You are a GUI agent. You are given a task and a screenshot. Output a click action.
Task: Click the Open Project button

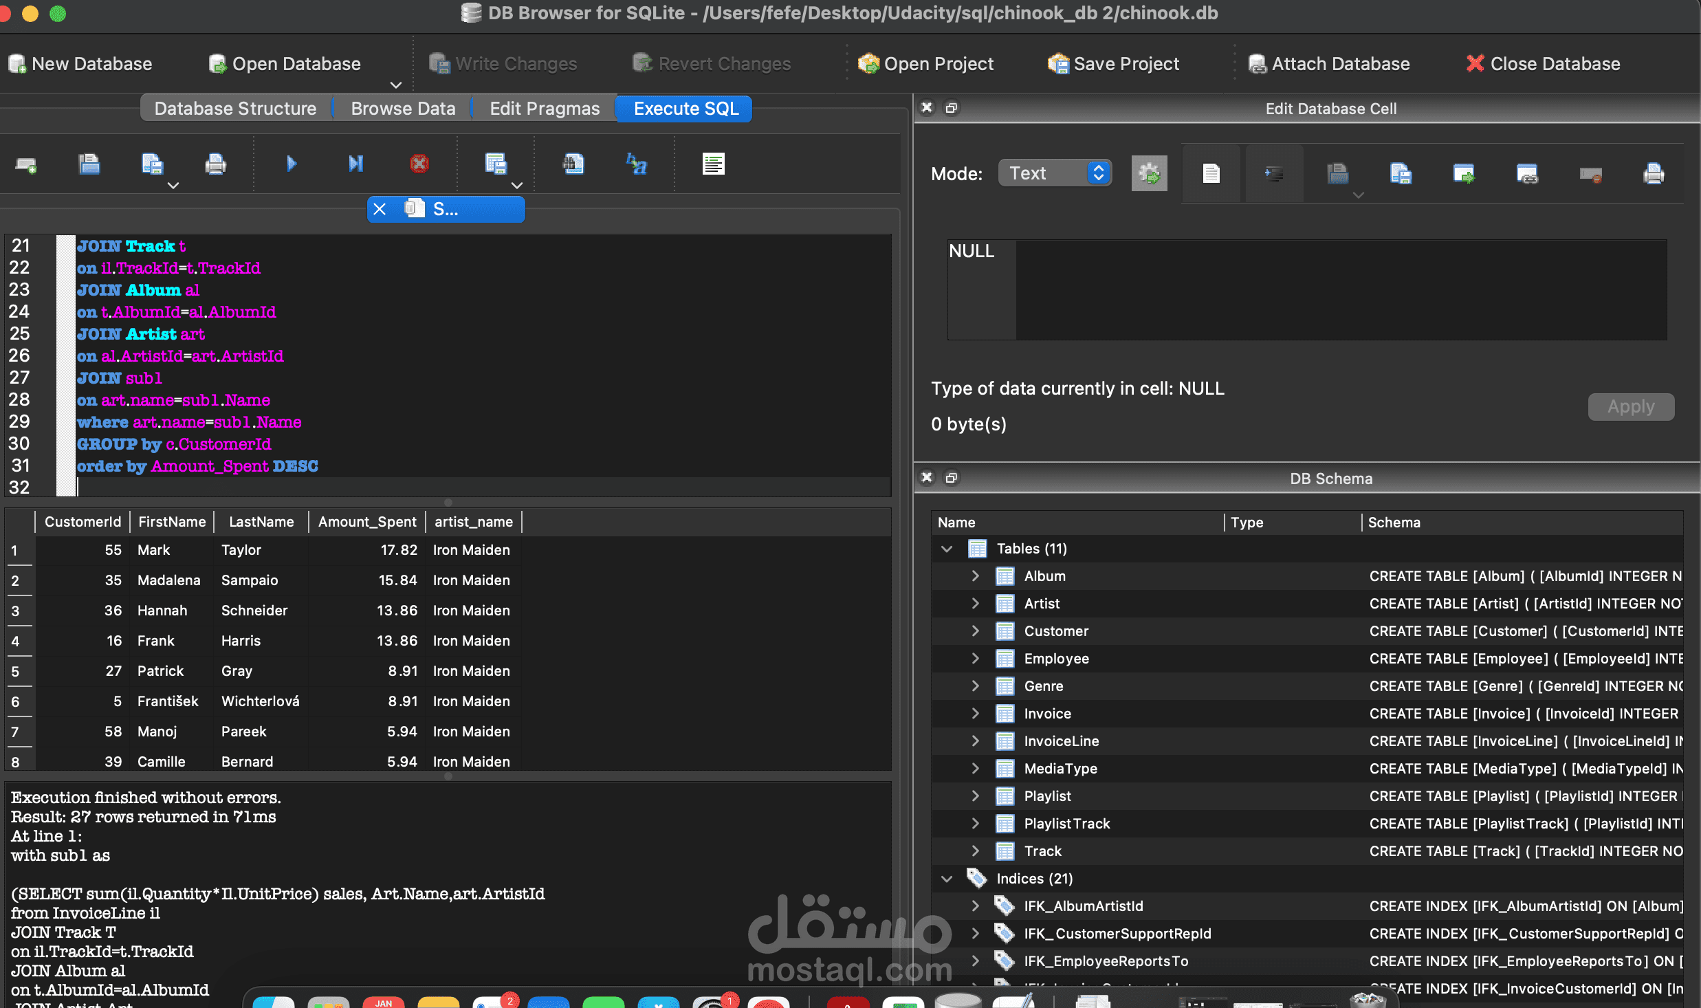[926, 64]
